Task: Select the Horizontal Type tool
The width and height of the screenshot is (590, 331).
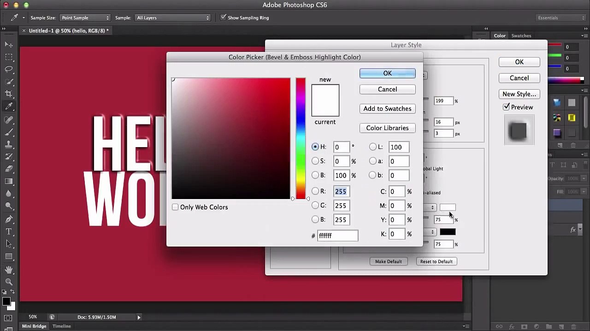Action: [x=9, y=232]
